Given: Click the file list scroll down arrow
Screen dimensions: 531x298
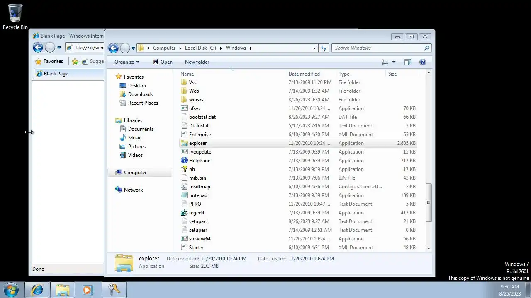Looking at the screenshot, I should tap(429, 248).
